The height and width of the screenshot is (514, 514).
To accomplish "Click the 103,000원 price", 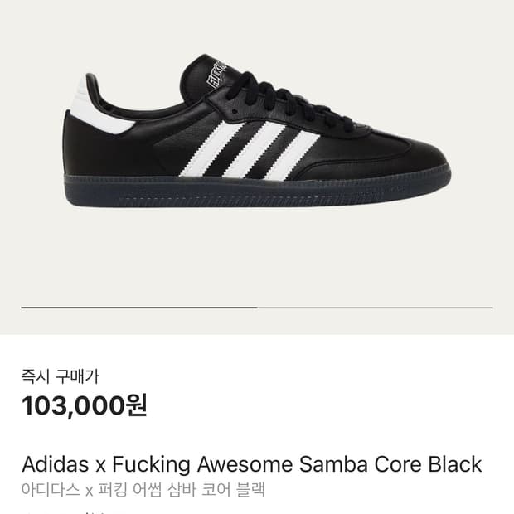I will coord(85,406).
